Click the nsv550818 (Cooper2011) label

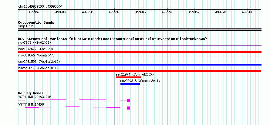pyautogui.click(x=140, y=81)
